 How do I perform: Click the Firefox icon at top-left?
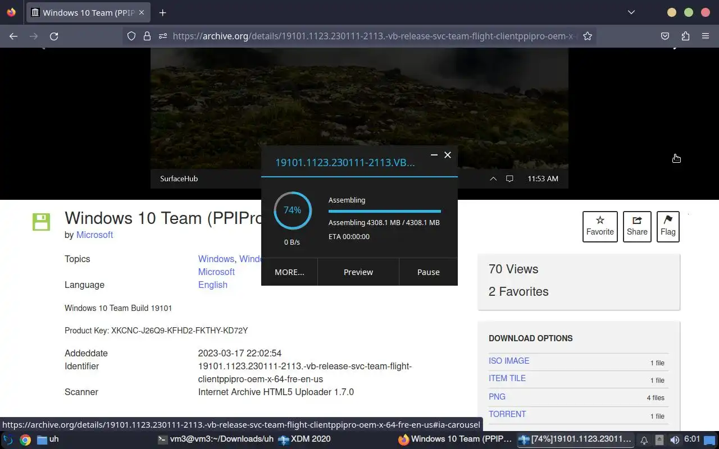(x=11, y=12)
